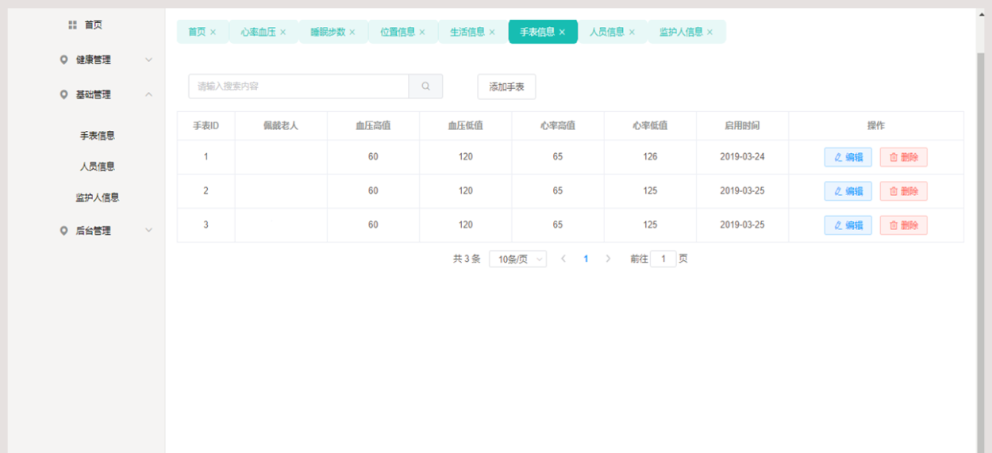Image resolution: width=992 pixels, height=453 pixels.
Task: Close the 位置信息 tab via X icon
Action: click(x=422, y=33)
